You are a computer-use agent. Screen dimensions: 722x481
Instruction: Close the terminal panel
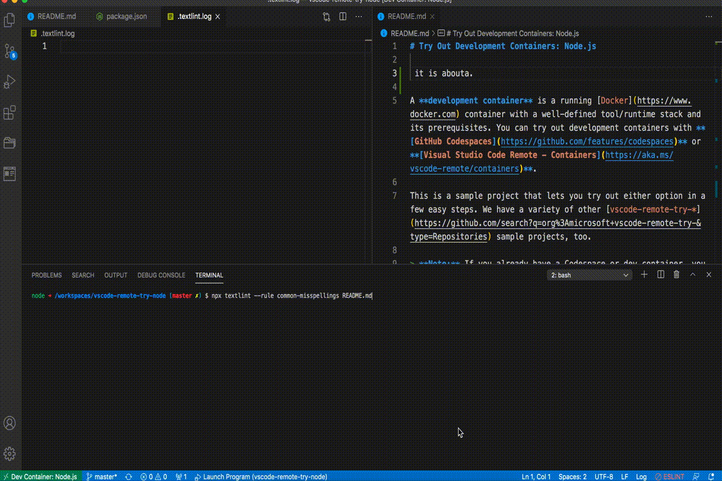click(708, 275)
